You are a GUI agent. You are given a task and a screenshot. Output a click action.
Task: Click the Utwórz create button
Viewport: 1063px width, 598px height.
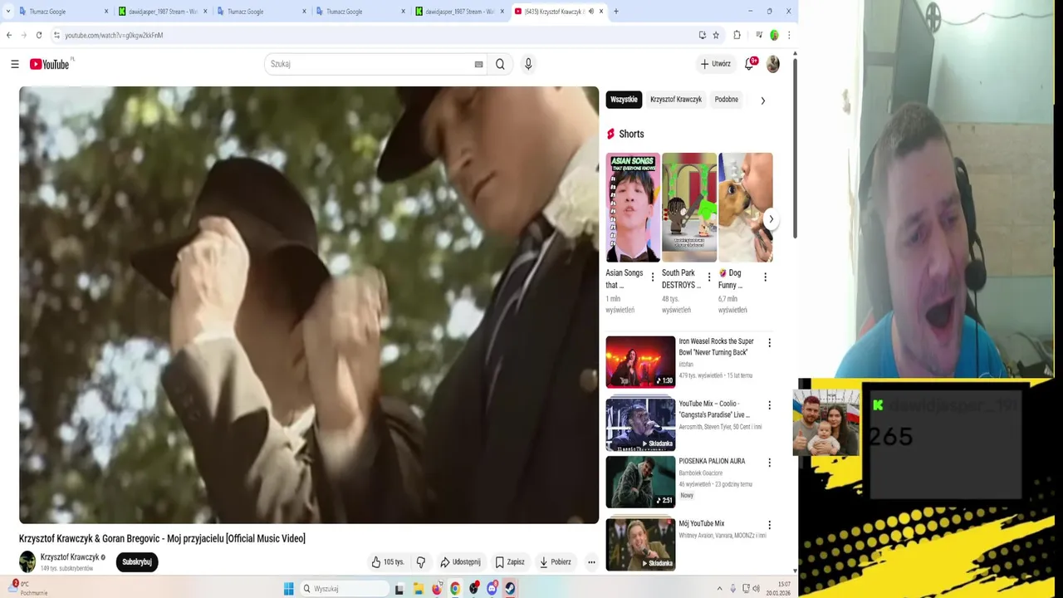tap(715, 64)
